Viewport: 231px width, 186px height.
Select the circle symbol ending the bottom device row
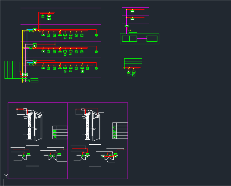96,68
